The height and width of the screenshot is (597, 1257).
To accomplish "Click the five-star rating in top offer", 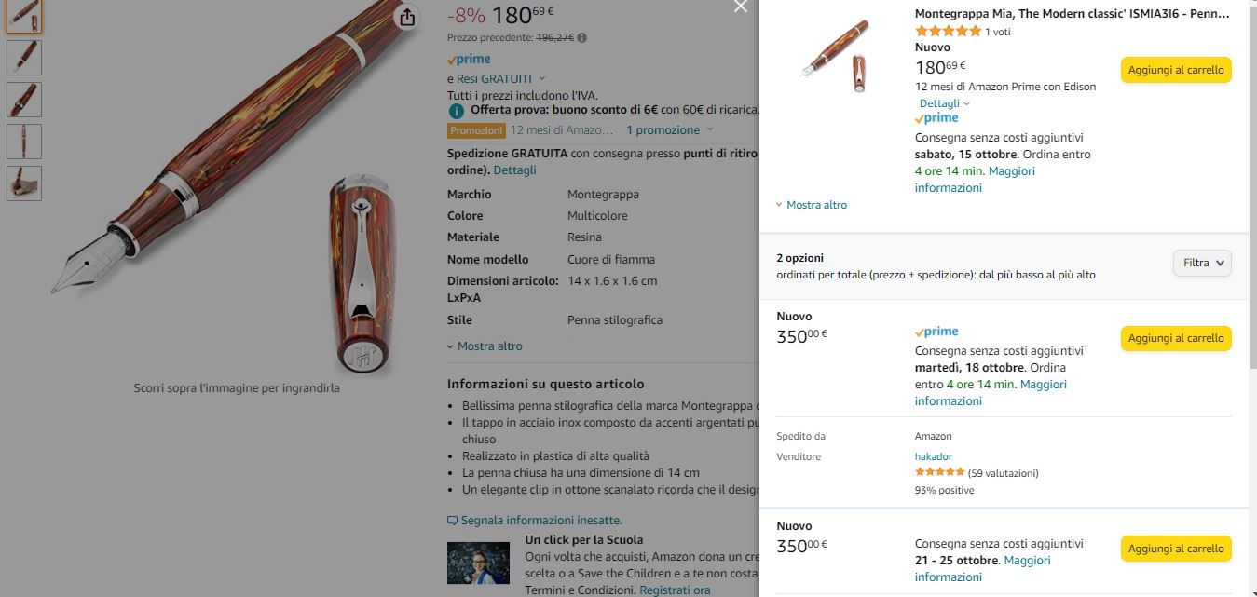I will click(x=948, y=32).
